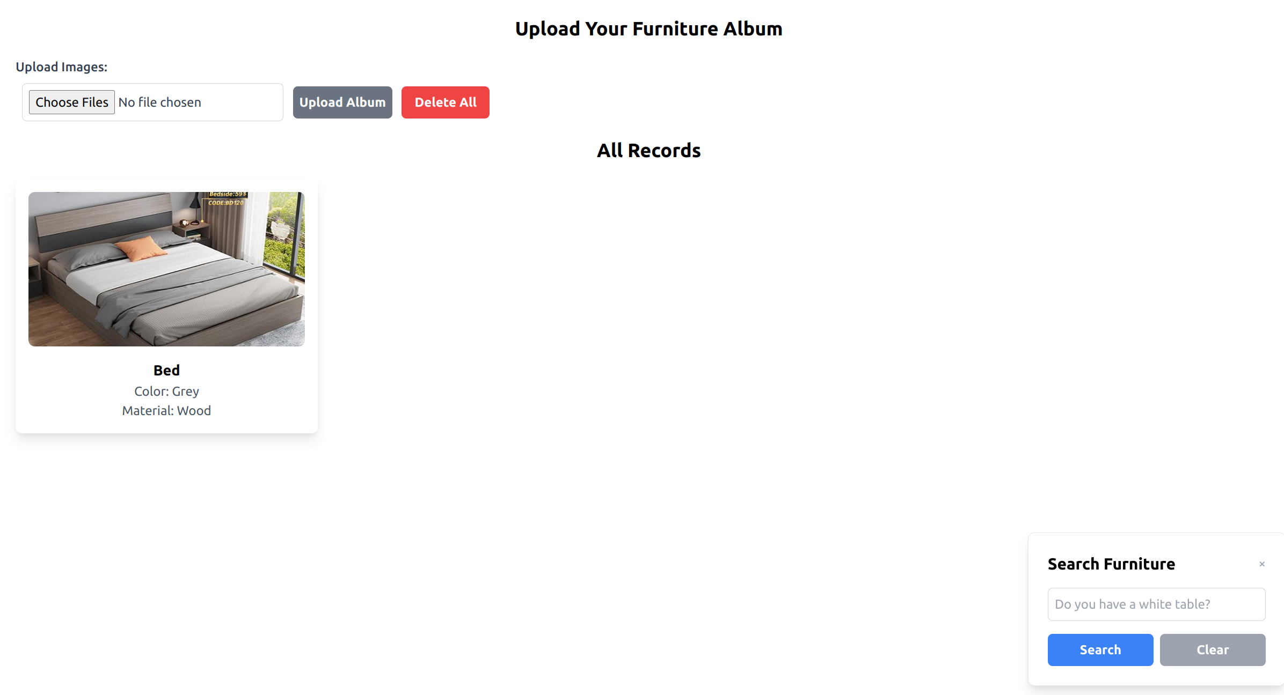This screenshot has width=1284, height=695.
Task: Click the 'No file chosen' file input area
Action: point(160,102)
